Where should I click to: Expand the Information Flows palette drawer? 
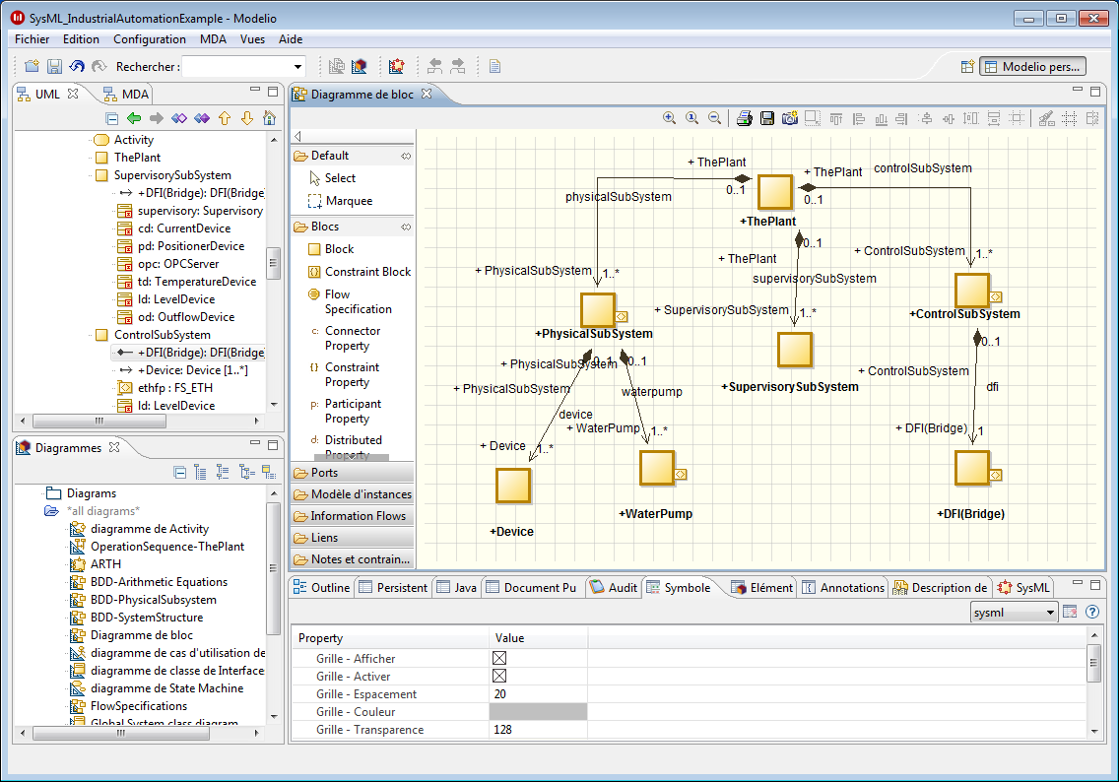[x=353, y=516]
